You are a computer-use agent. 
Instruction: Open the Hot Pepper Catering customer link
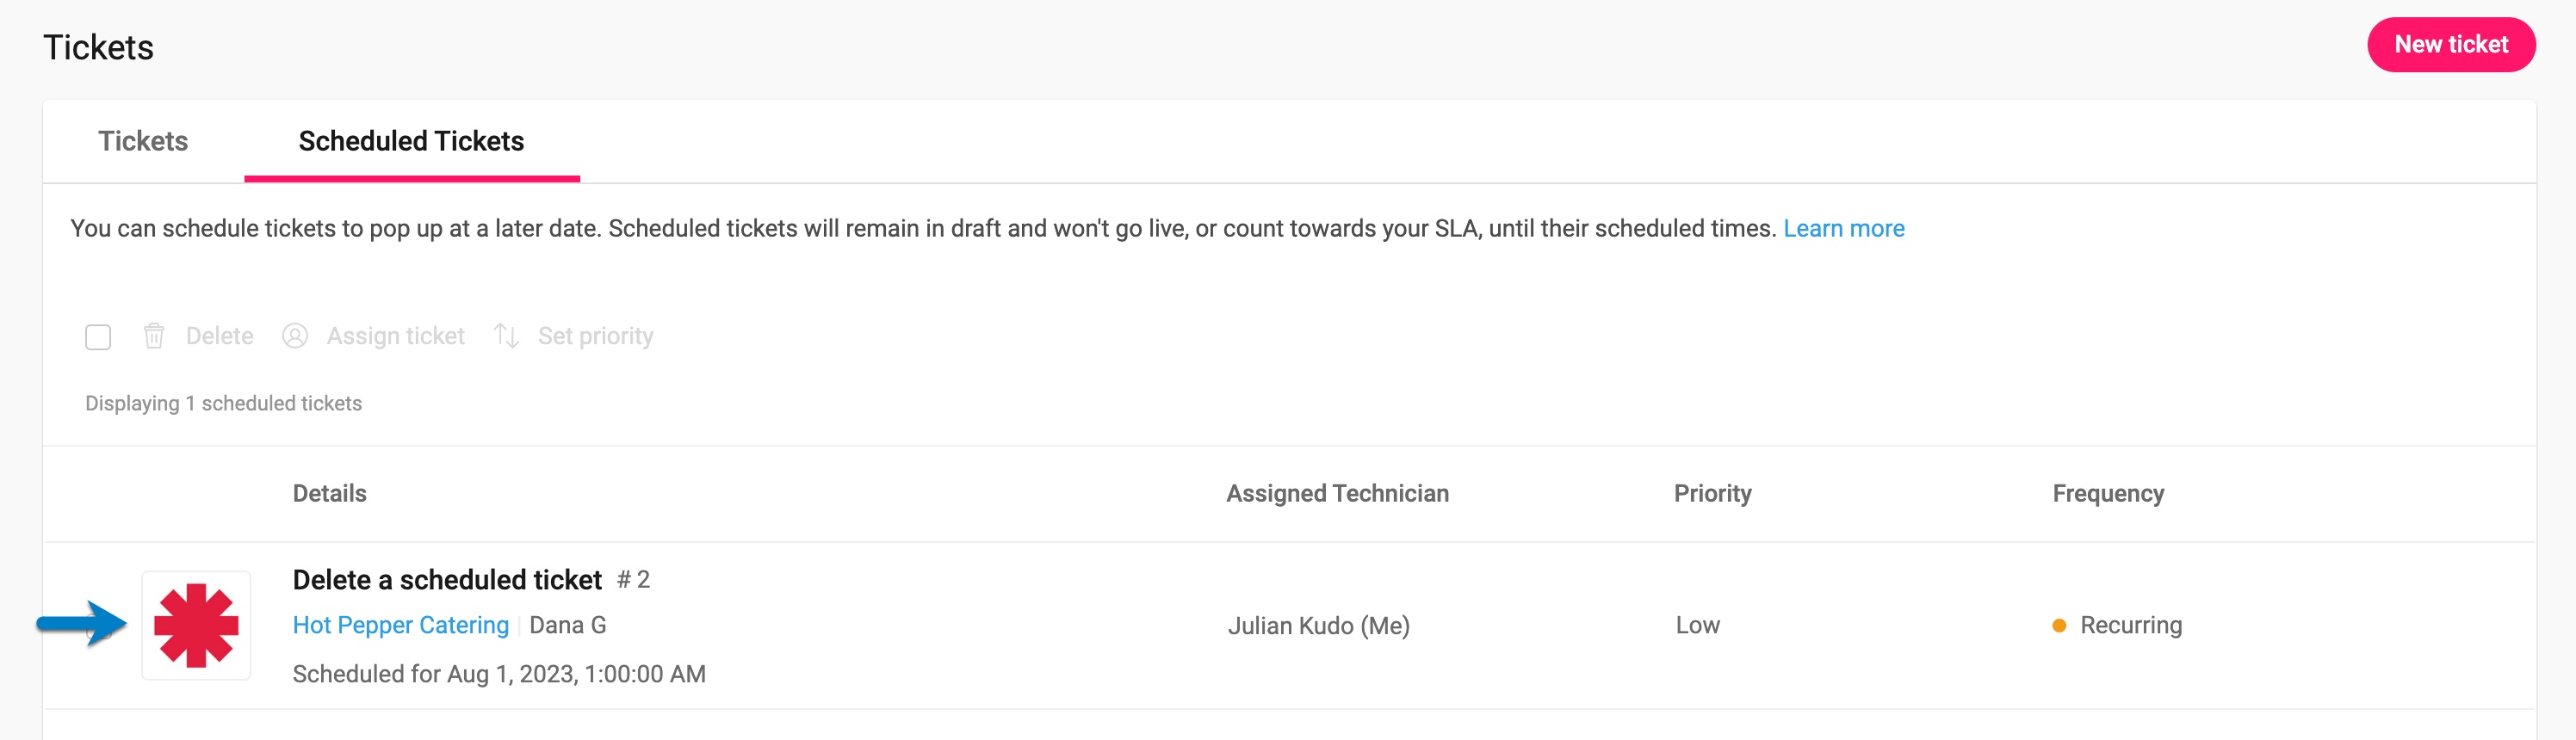(401, 625)
